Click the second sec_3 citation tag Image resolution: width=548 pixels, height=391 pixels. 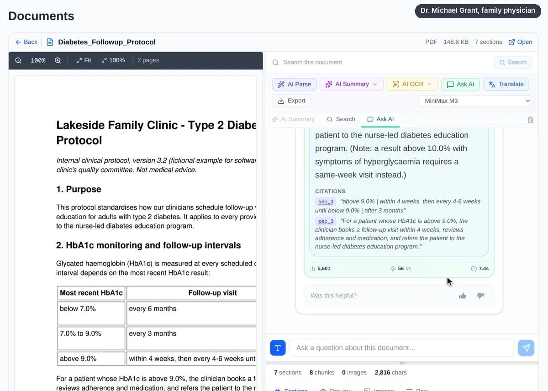click(326, 221)
